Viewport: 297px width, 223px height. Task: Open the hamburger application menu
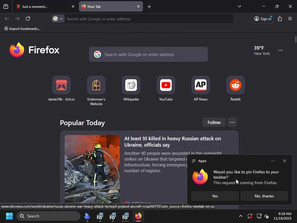[290, 19]
